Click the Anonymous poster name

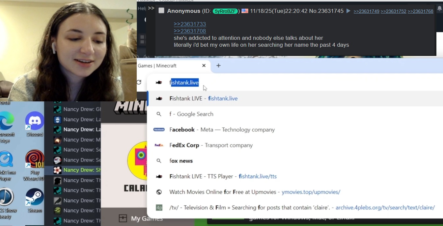click(x=183, y=11)
